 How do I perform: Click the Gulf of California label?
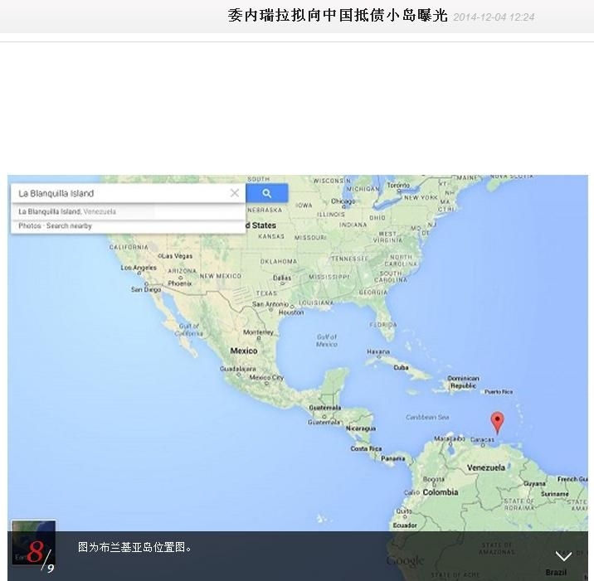coord(188,330)
